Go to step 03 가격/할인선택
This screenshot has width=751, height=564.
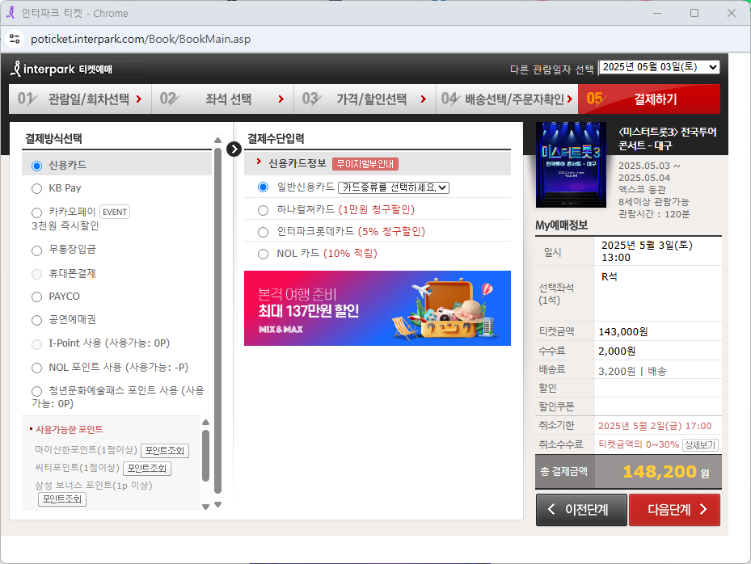(x=365, y=99)
